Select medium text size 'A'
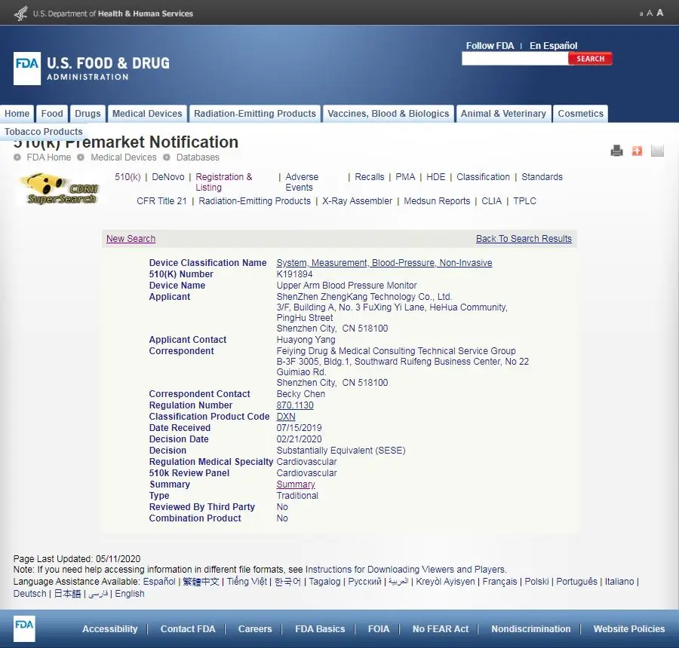The image size is (679, 648). click(x=650, y=14)
